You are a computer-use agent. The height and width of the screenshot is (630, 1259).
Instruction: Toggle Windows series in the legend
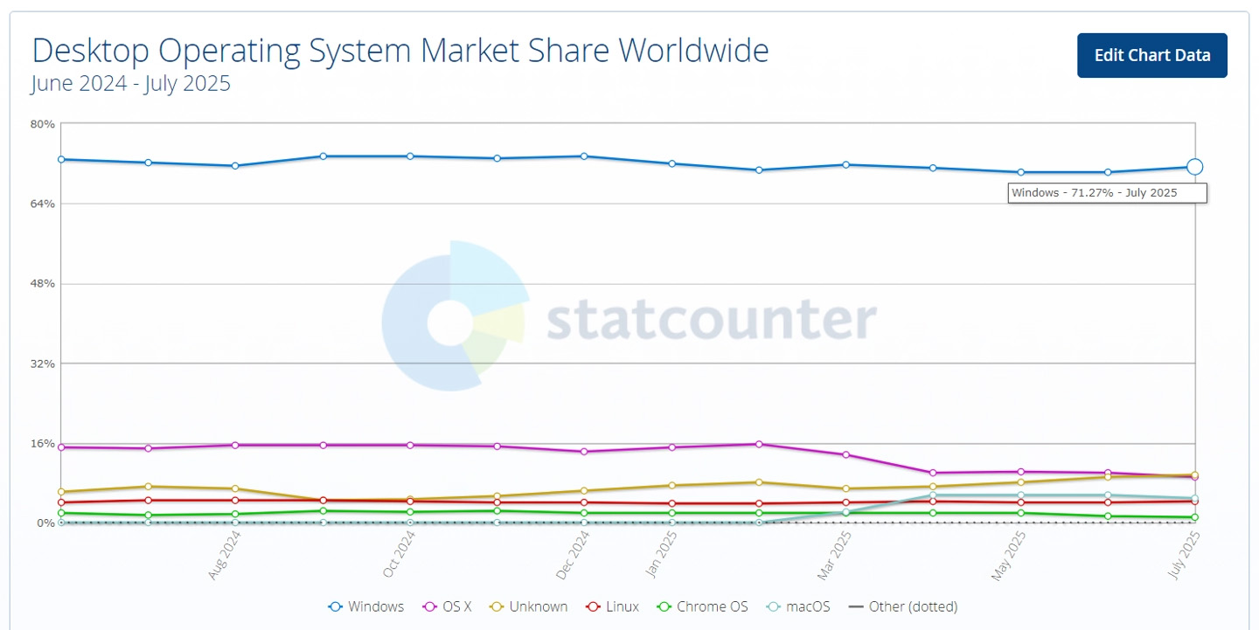(x=366, y=606)
